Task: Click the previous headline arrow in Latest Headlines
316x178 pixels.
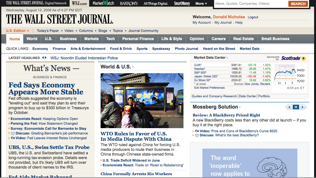Action: click(43, 58)
